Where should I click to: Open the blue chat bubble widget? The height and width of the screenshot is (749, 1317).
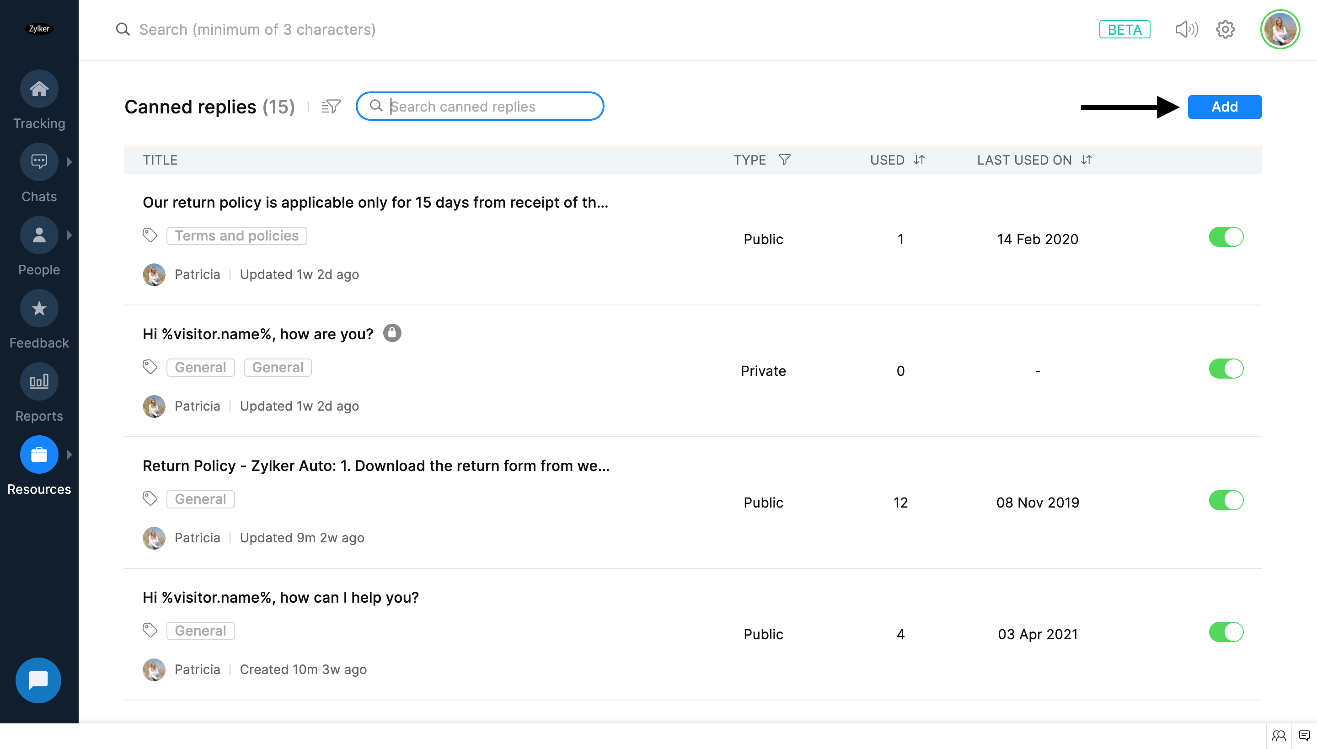38,680
